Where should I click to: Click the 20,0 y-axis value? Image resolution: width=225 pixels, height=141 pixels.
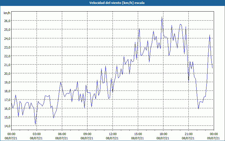tap(7, 74)
